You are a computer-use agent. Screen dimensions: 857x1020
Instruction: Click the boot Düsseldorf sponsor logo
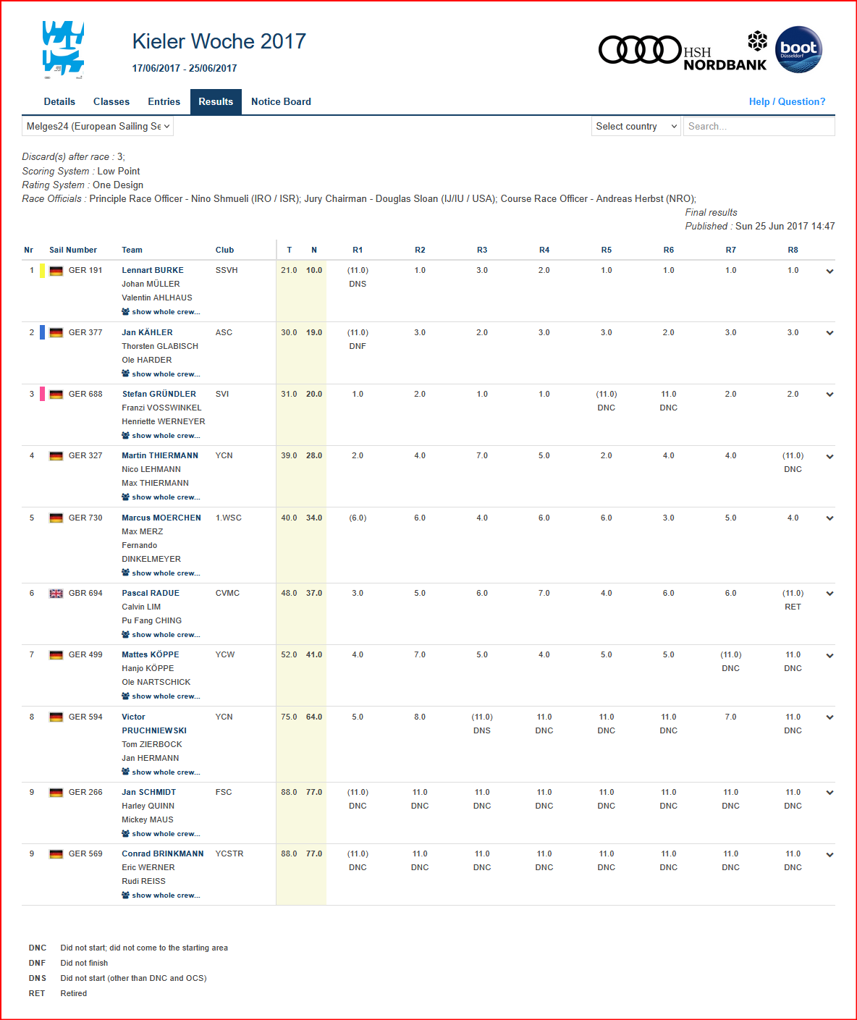(798, 50)
